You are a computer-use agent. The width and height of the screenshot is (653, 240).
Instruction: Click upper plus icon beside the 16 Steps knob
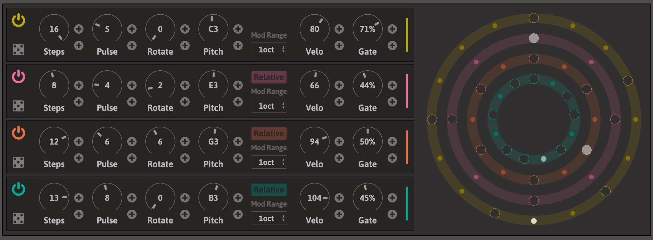79,29
